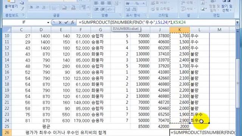Select row 26 header
Viewport: 242px width, 136px height.
pos(7,133)
